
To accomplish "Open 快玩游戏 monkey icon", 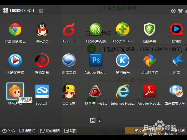I will coord(15,91).
